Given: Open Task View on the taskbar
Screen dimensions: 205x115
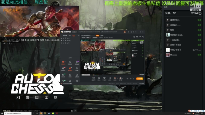Looking at the screenshot, I should [x=37, y=113].
